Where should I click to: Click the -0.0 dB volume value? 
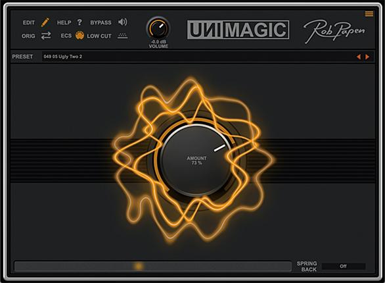(158, 42)
